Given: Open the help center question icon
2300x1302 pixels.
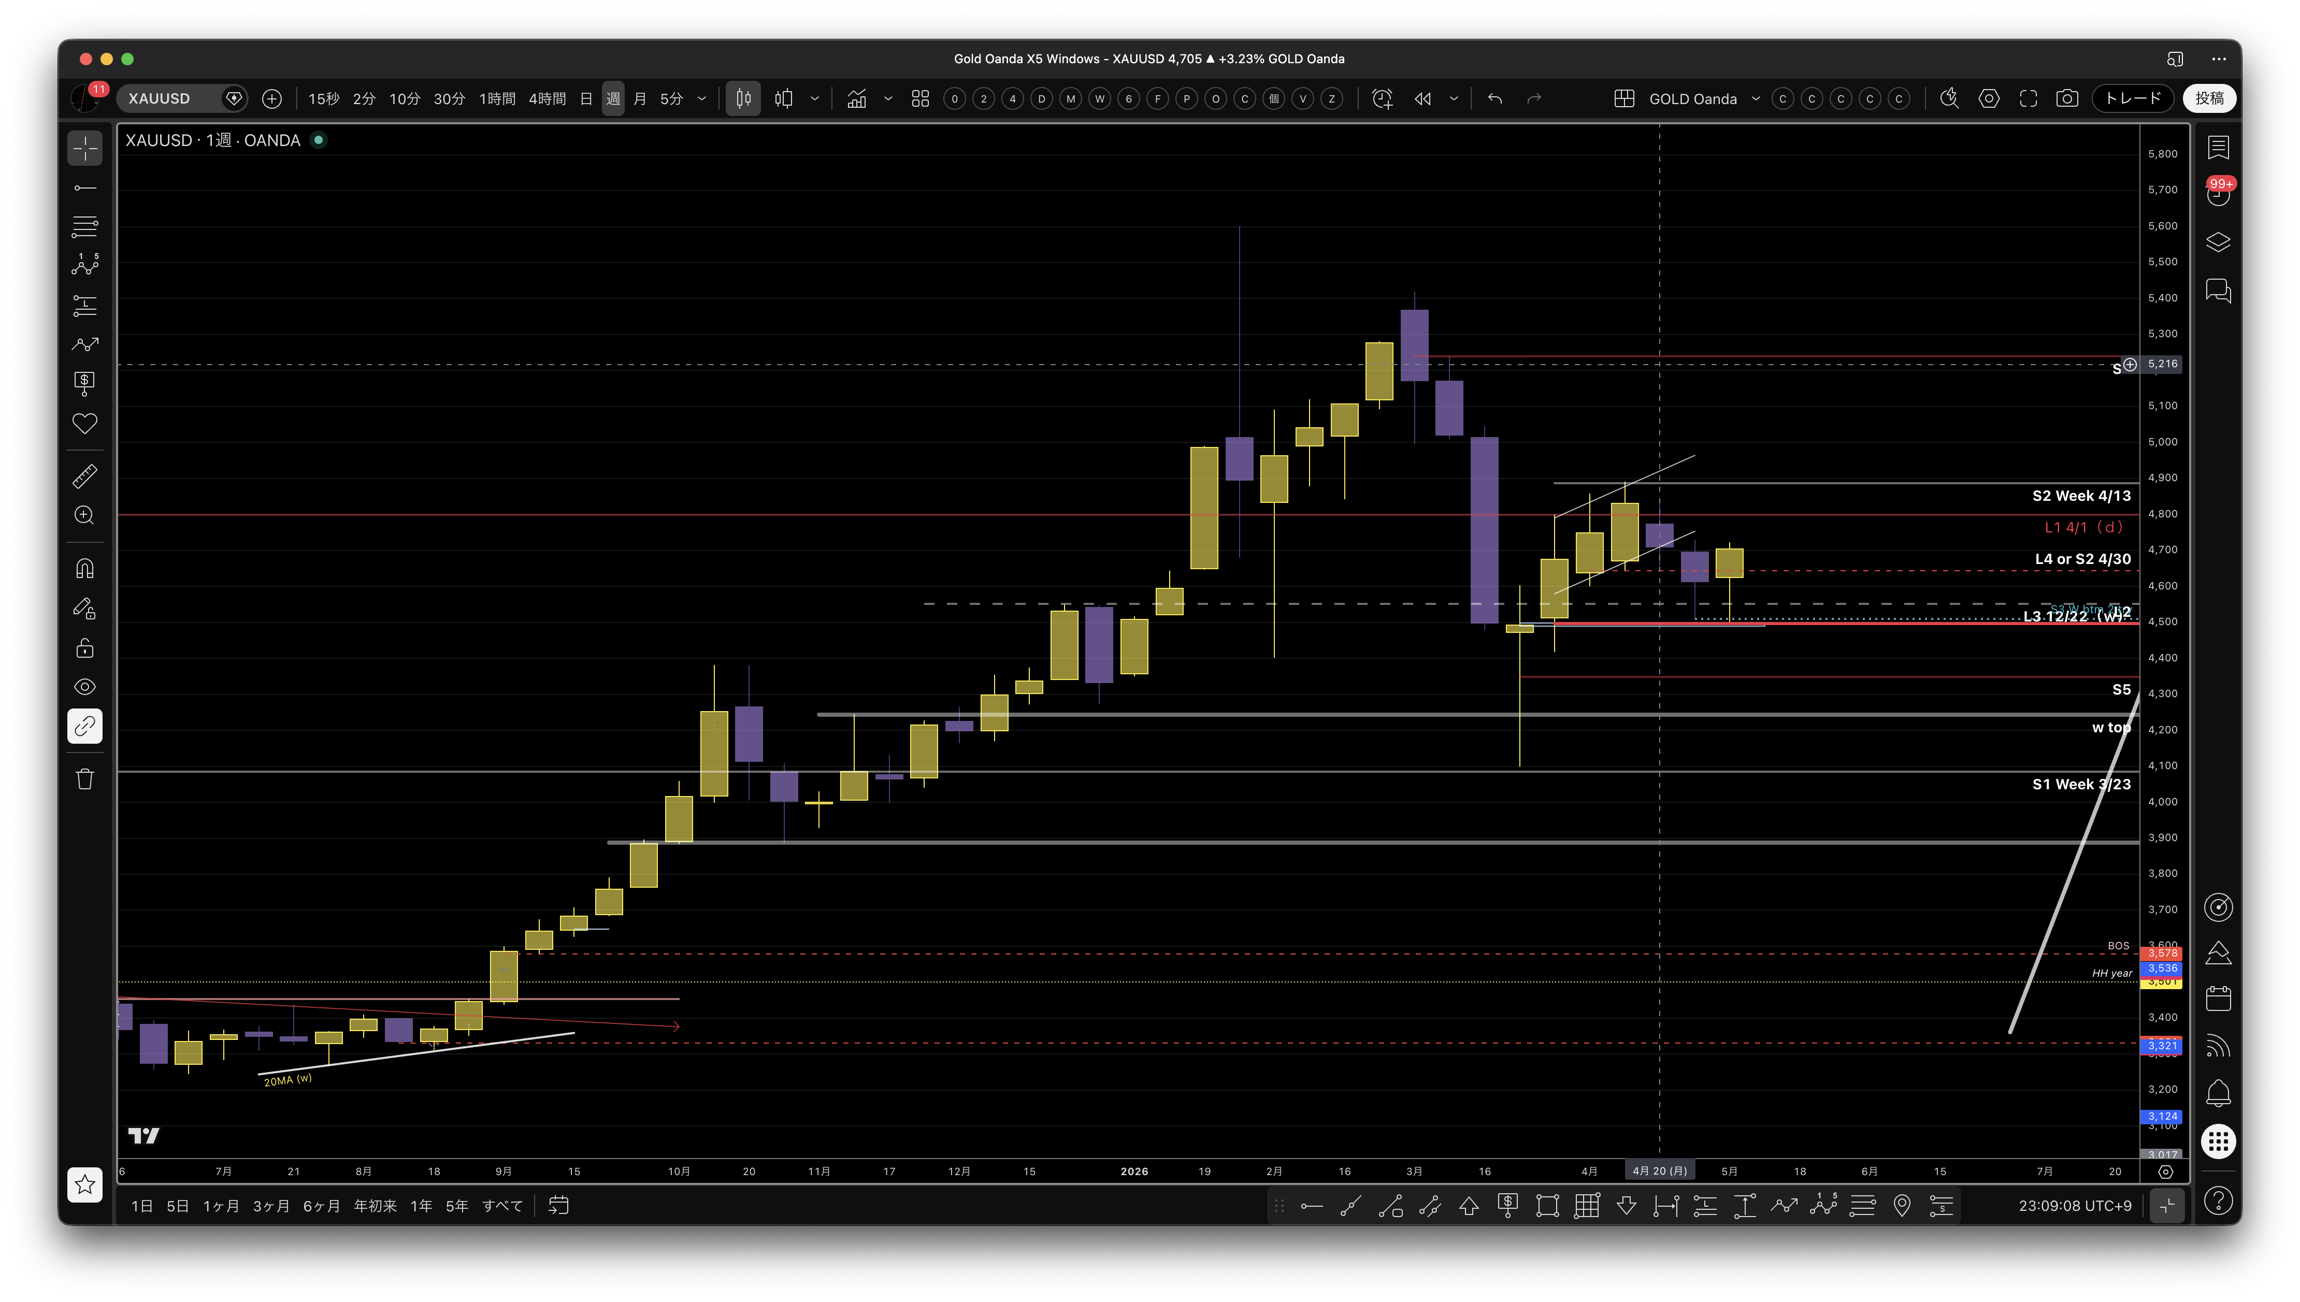Looking at the screenshot, I should [x=2219, y=1201].
